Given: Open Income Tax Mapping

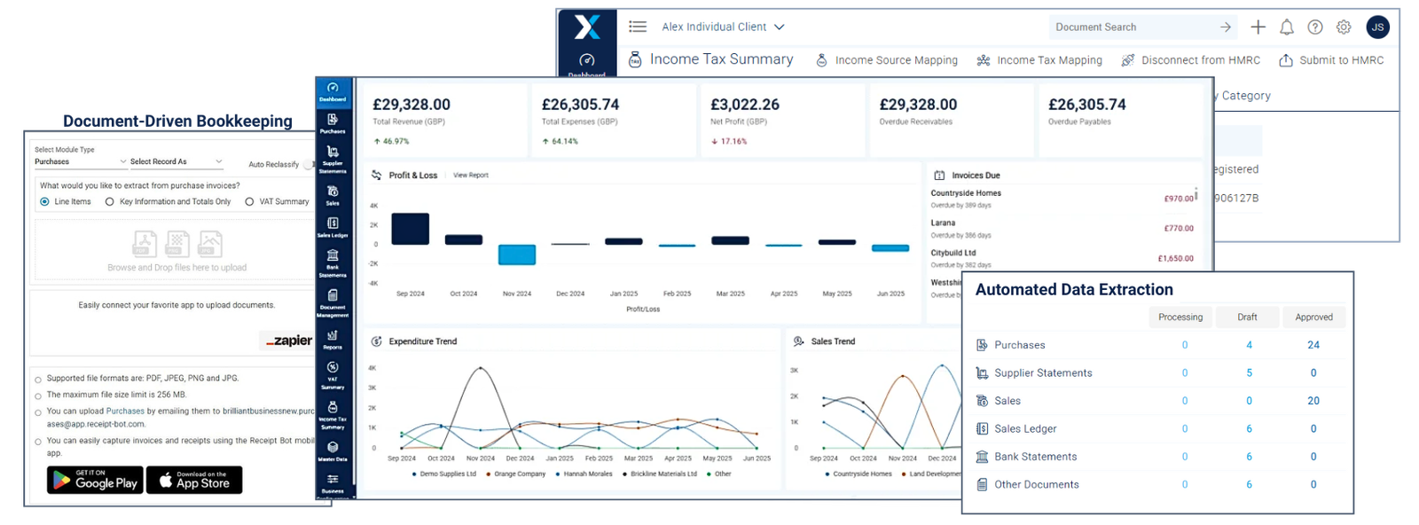Looking at the screenshot, I should (1039, 60).
